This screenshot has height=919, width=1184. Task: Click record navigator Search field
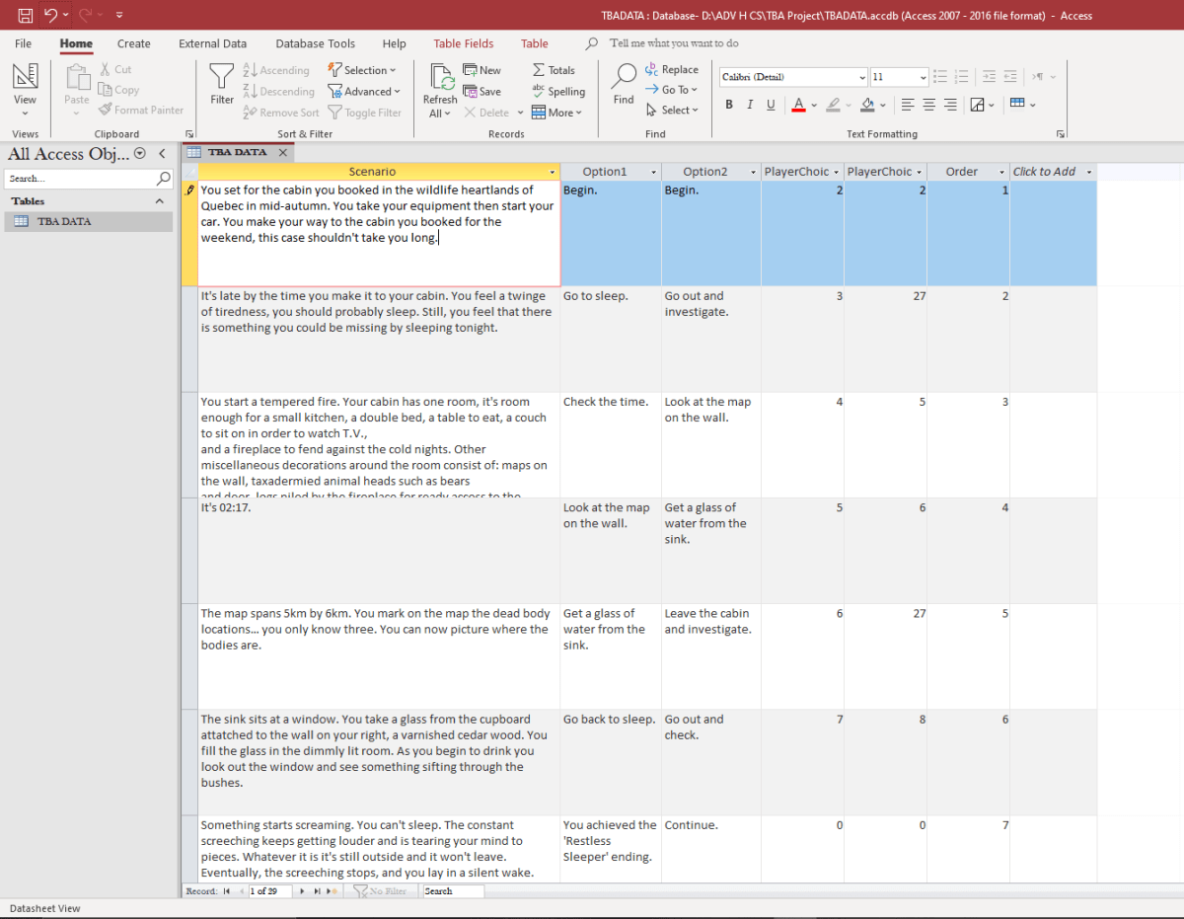click(x=454, y=890)
